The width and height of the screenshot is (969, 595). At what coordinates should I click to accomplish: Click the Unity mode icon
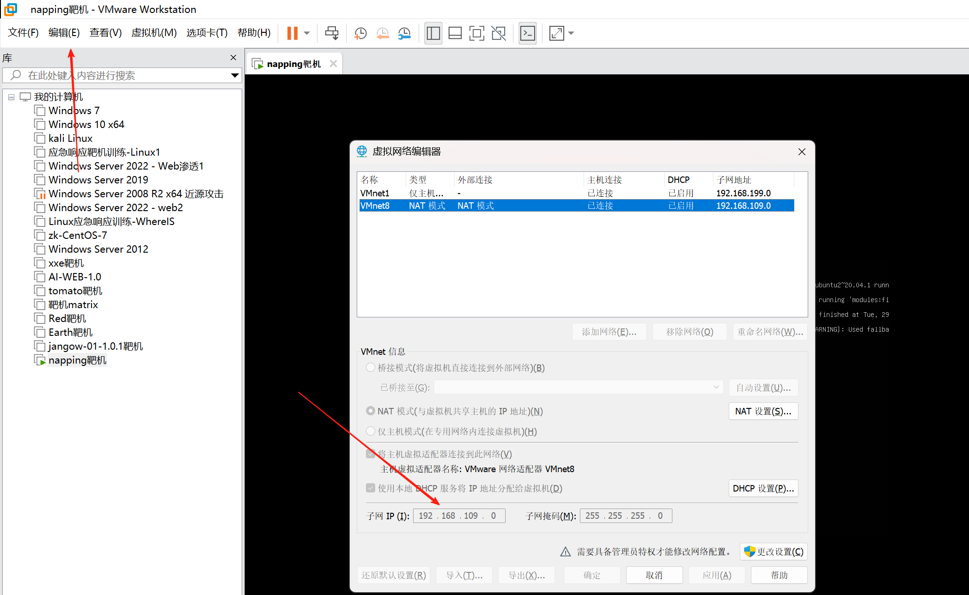499,33
